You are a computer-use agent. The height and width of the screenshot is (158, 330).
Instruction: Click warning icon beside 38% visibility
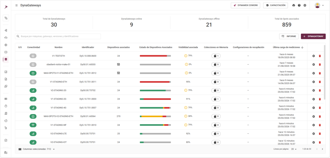(186, 116)
